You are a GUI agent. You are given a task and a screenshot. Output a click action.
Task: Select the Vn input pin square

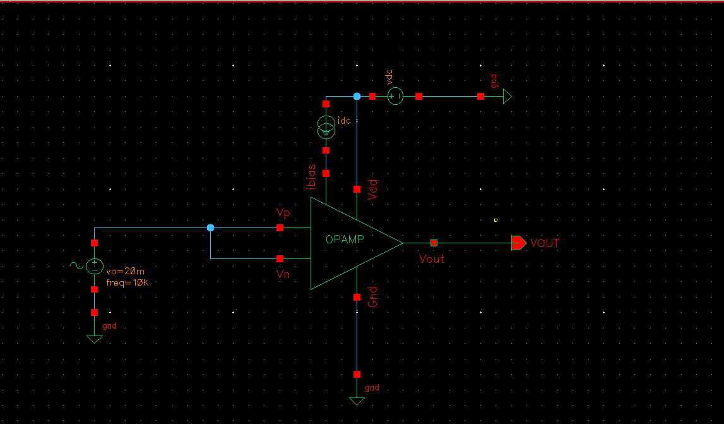(280, 258)
